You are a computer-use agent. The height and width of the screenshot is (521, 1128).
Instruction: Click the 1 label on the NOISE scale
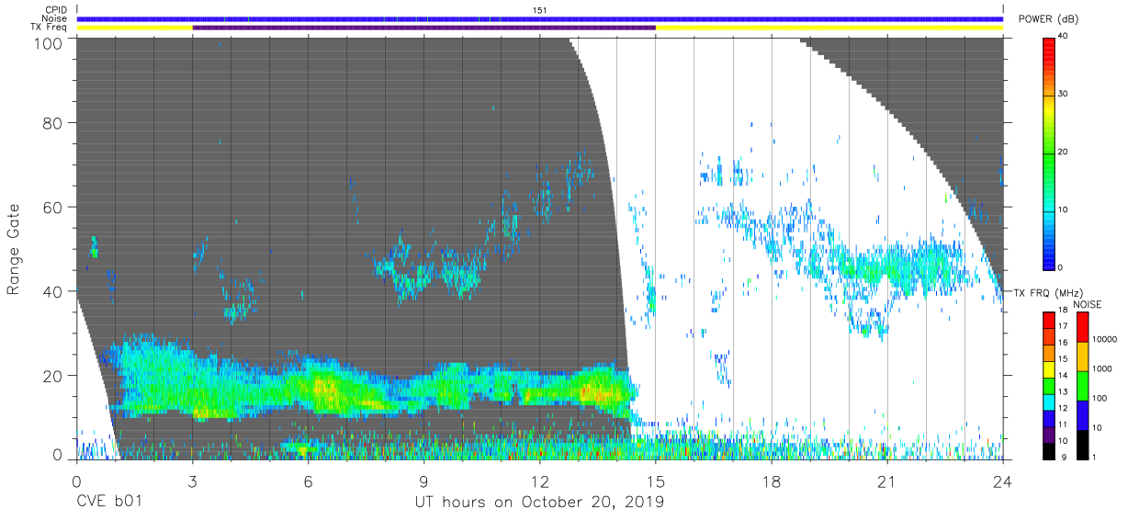pos(1095,457)
